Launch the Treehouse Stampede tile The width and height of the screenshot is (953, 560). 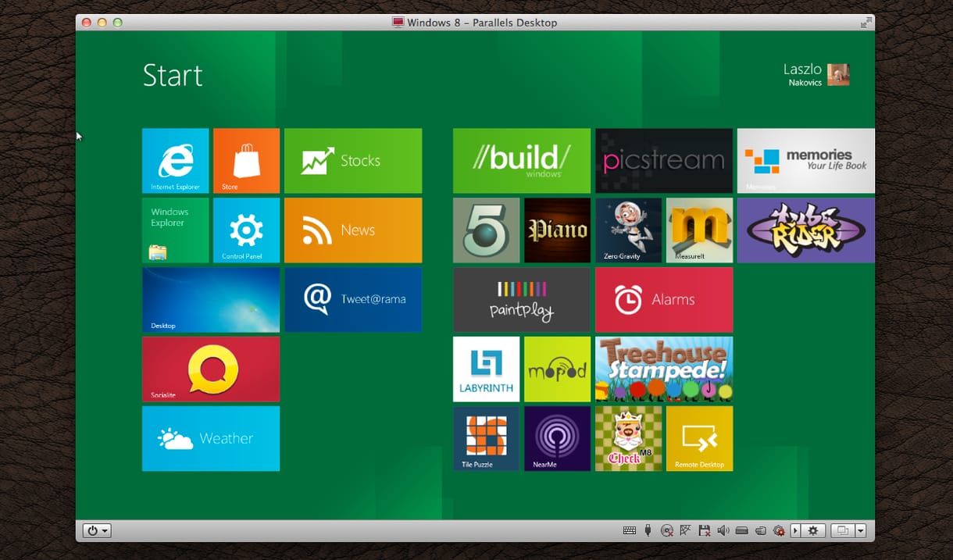664,369
